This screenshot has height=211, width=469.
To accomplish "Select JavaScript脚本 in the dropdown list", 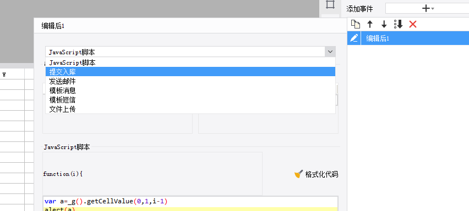I will pyautogui.click(x=190, y=62).
